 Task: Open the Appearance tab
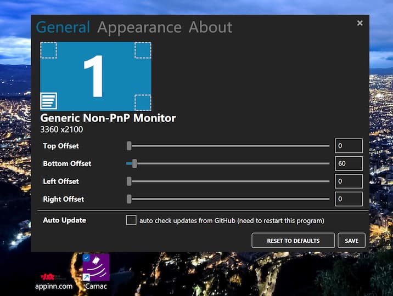click(x=139, y=27)
